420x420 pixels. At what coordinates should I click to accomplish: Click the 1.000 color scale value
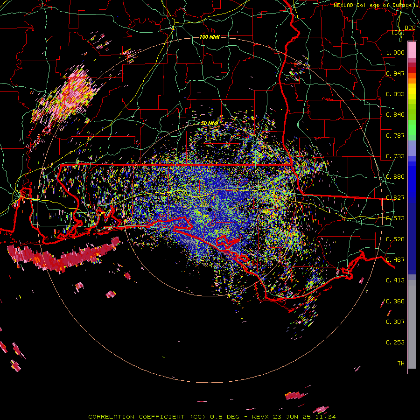coord(395,52)
